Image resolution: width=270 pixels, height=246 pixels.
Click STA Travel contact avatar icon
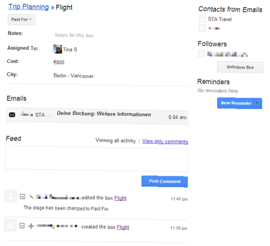pyautogui.click(x=202, y=19)
